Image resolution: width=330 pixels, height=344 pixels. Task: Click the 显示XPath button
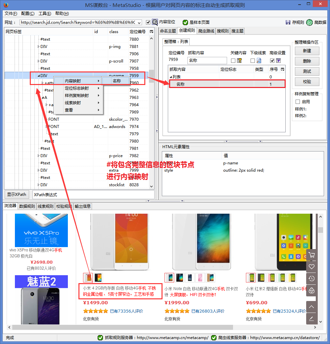[x=17, y=194]
